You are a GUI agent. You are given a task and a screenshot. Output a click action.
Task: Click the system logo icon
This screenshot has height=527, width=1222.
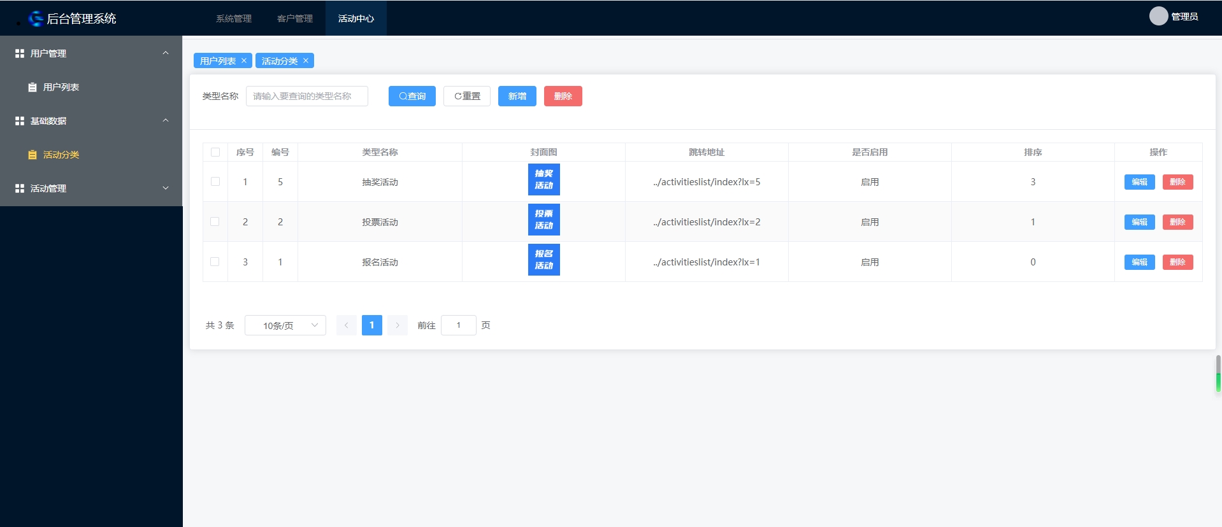tap(36, 18)
